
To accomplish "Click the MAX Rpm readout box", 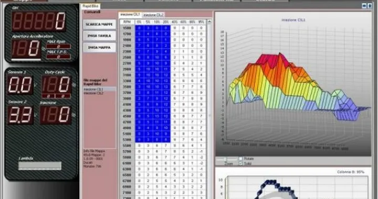I will coord(58,46).
